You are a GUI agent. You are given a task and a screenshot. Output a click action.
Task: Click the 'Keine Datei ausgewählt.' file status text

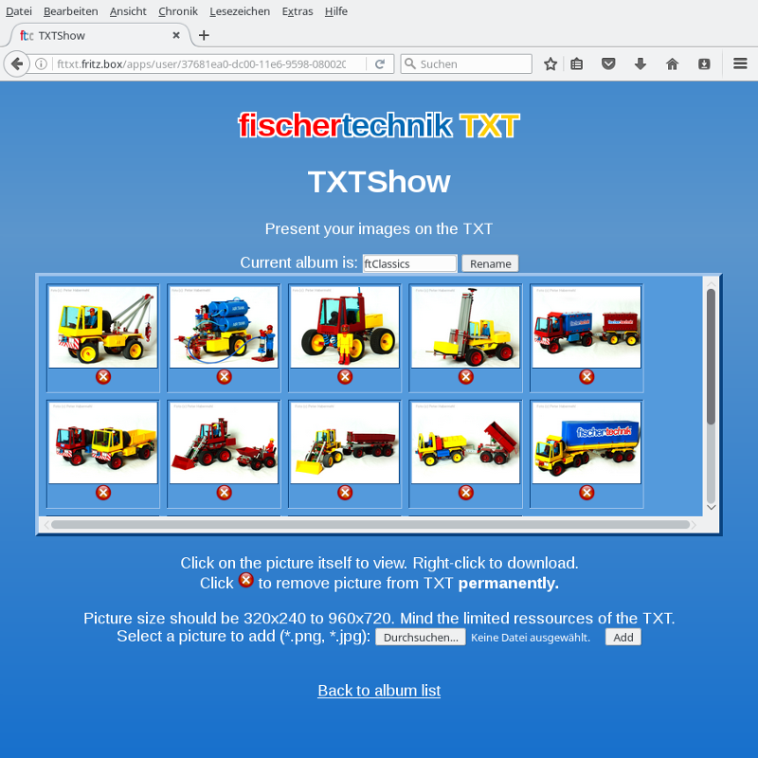point(531,638)
